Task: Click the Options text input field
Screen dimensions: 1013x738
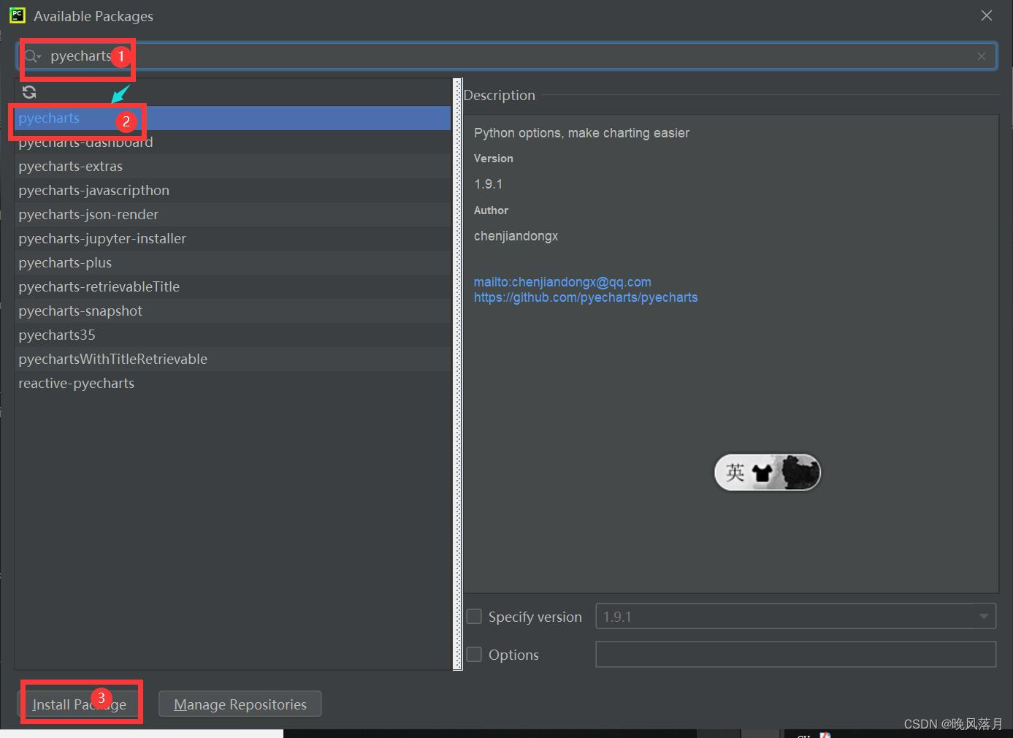Action: (796, 655)
